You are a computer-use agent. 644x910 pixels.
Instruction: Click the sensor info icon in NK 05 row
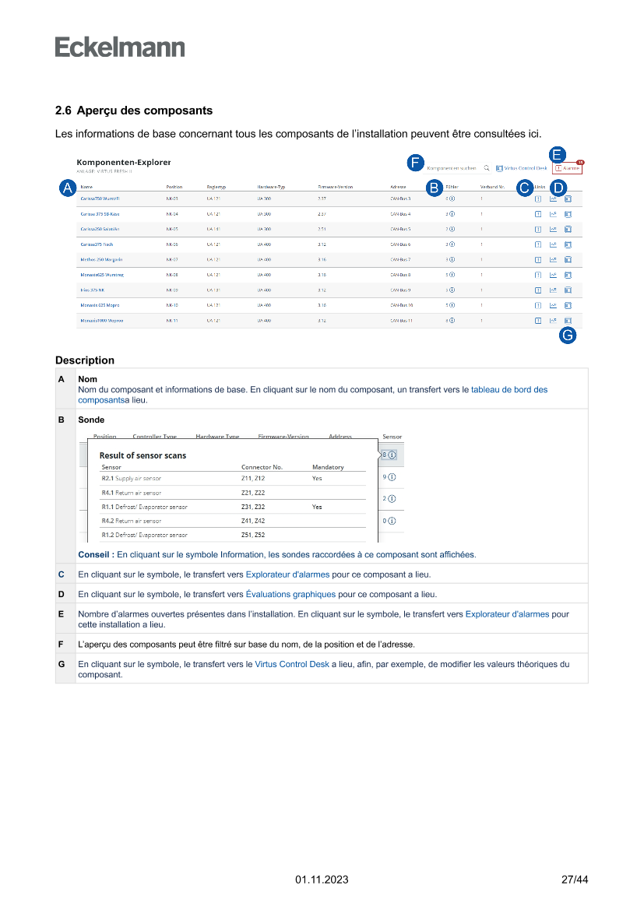tap(452, 230)
